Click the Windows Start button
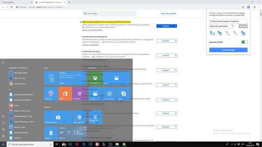The height and width of the screenshot is (147, 262). click(3, 144)
